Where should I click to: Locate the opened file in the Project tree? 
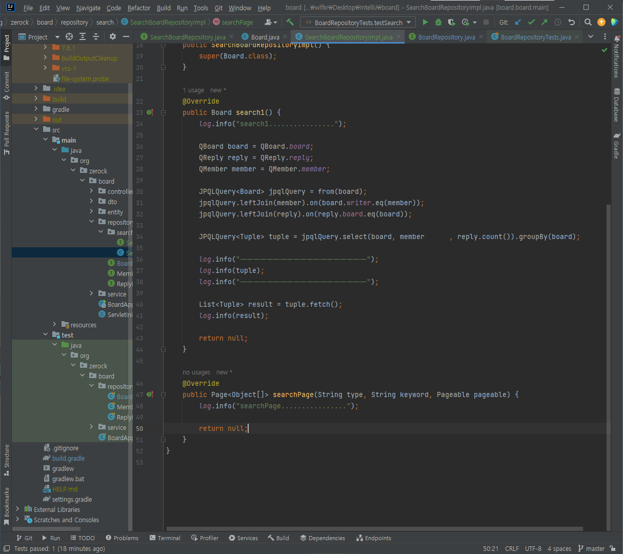[69, 37]
